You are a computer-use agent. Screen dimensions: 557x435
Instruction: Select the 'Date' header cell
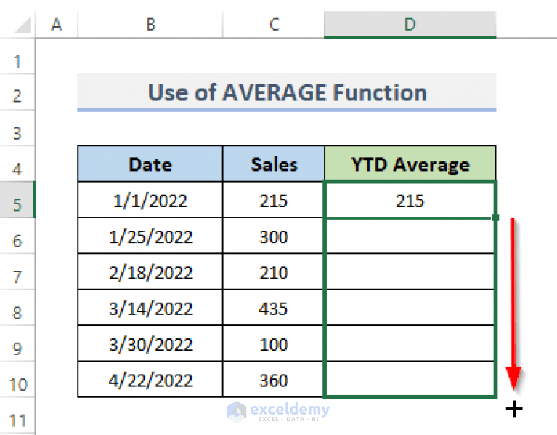coord(150,164)
